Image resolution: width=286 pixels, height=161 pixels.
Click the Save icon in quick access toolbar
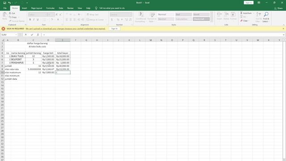click(5, 3)
